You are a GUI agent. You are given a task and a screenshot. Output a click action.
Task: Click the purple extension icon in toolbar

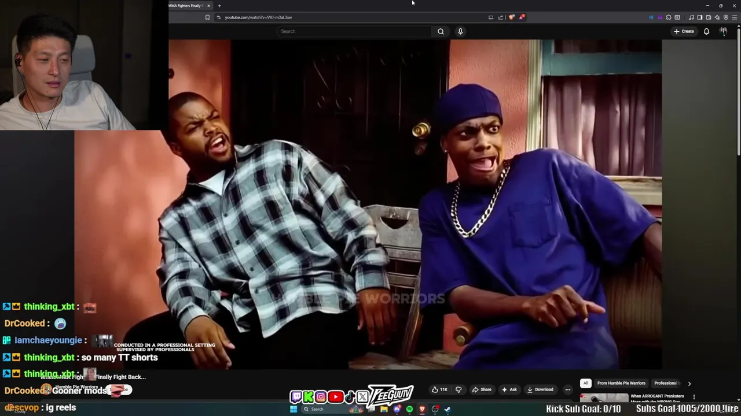point(660,17)
